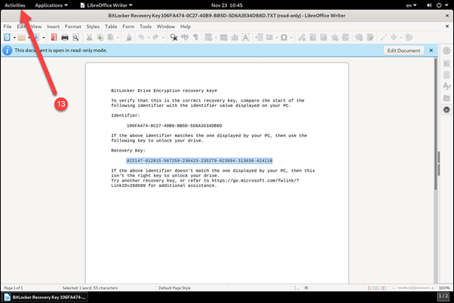
Task: Click the Basic Shapes diamond icon
Action: click(394, 38)
